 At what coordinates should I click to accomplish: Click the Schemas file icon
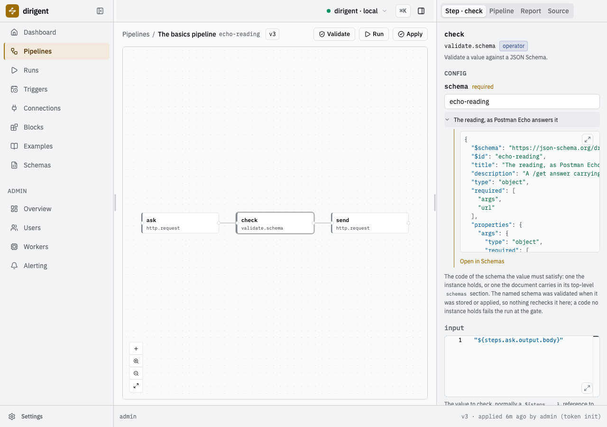pyautogui.click(x=14, y=165)
